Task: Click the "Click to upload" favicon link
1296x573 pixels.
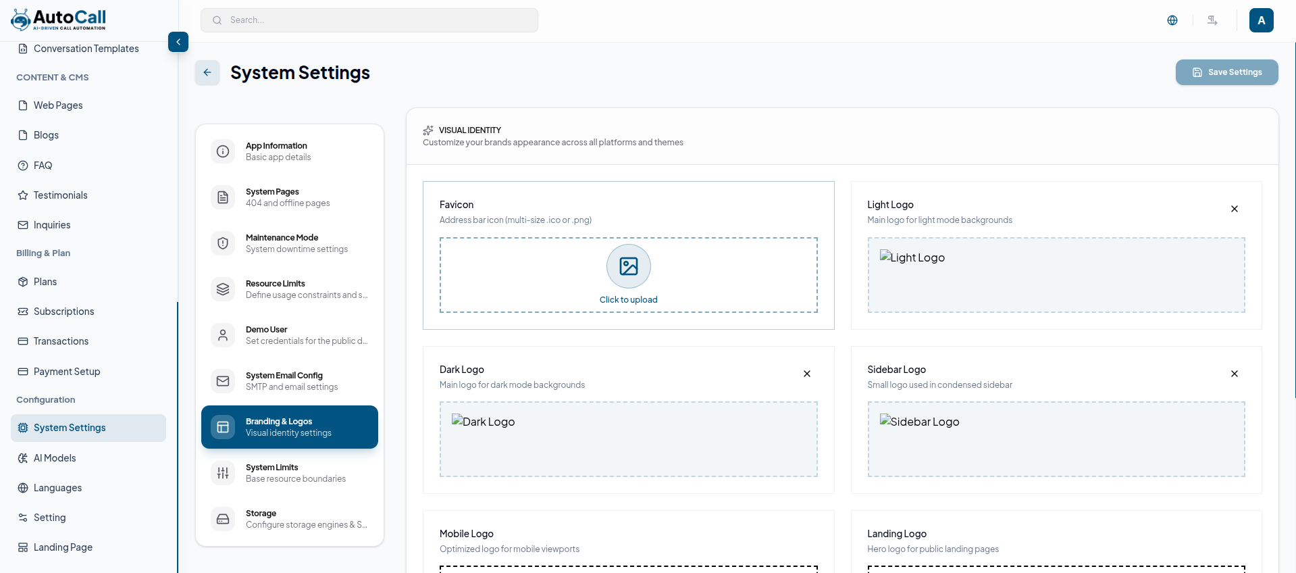Action: pos(629,300)
